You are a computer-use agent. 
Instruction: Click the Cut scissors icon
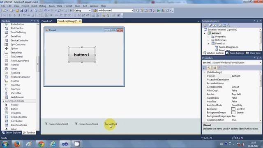point(31,11)
